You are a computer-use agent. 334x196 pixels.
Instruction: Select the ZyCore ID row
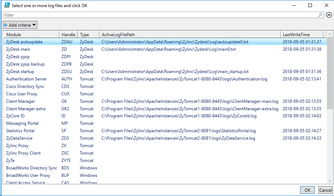tap(165, 116)
